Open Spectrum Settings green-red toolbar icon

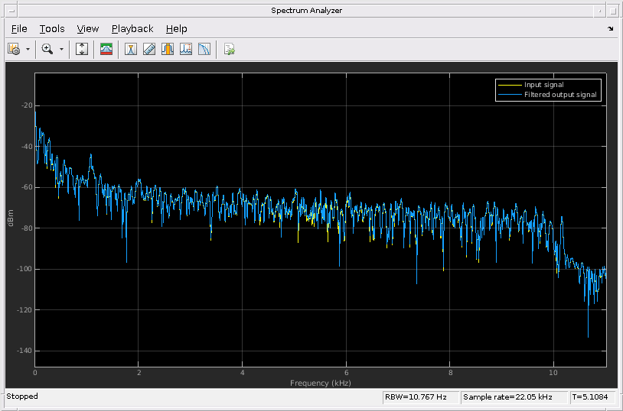click(x=107, y=49)
